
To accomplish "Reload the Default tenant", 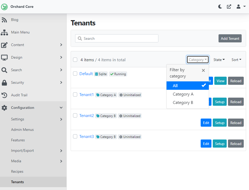I will click(236, 81).
